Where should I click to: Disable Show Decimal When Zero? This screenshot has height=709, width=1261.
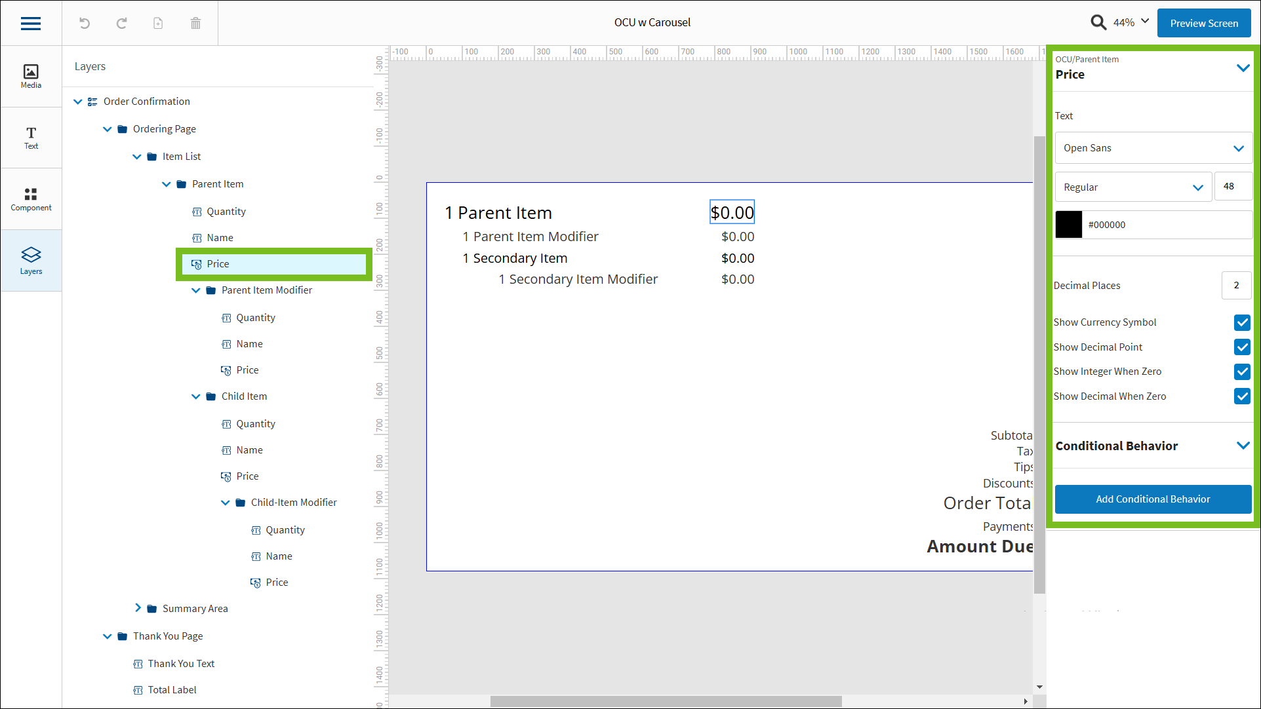click(x=1242, y=396)
